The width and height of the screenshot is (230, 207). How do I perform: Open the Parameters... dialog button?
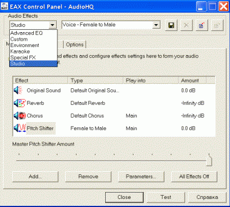[x=141, y=177]
